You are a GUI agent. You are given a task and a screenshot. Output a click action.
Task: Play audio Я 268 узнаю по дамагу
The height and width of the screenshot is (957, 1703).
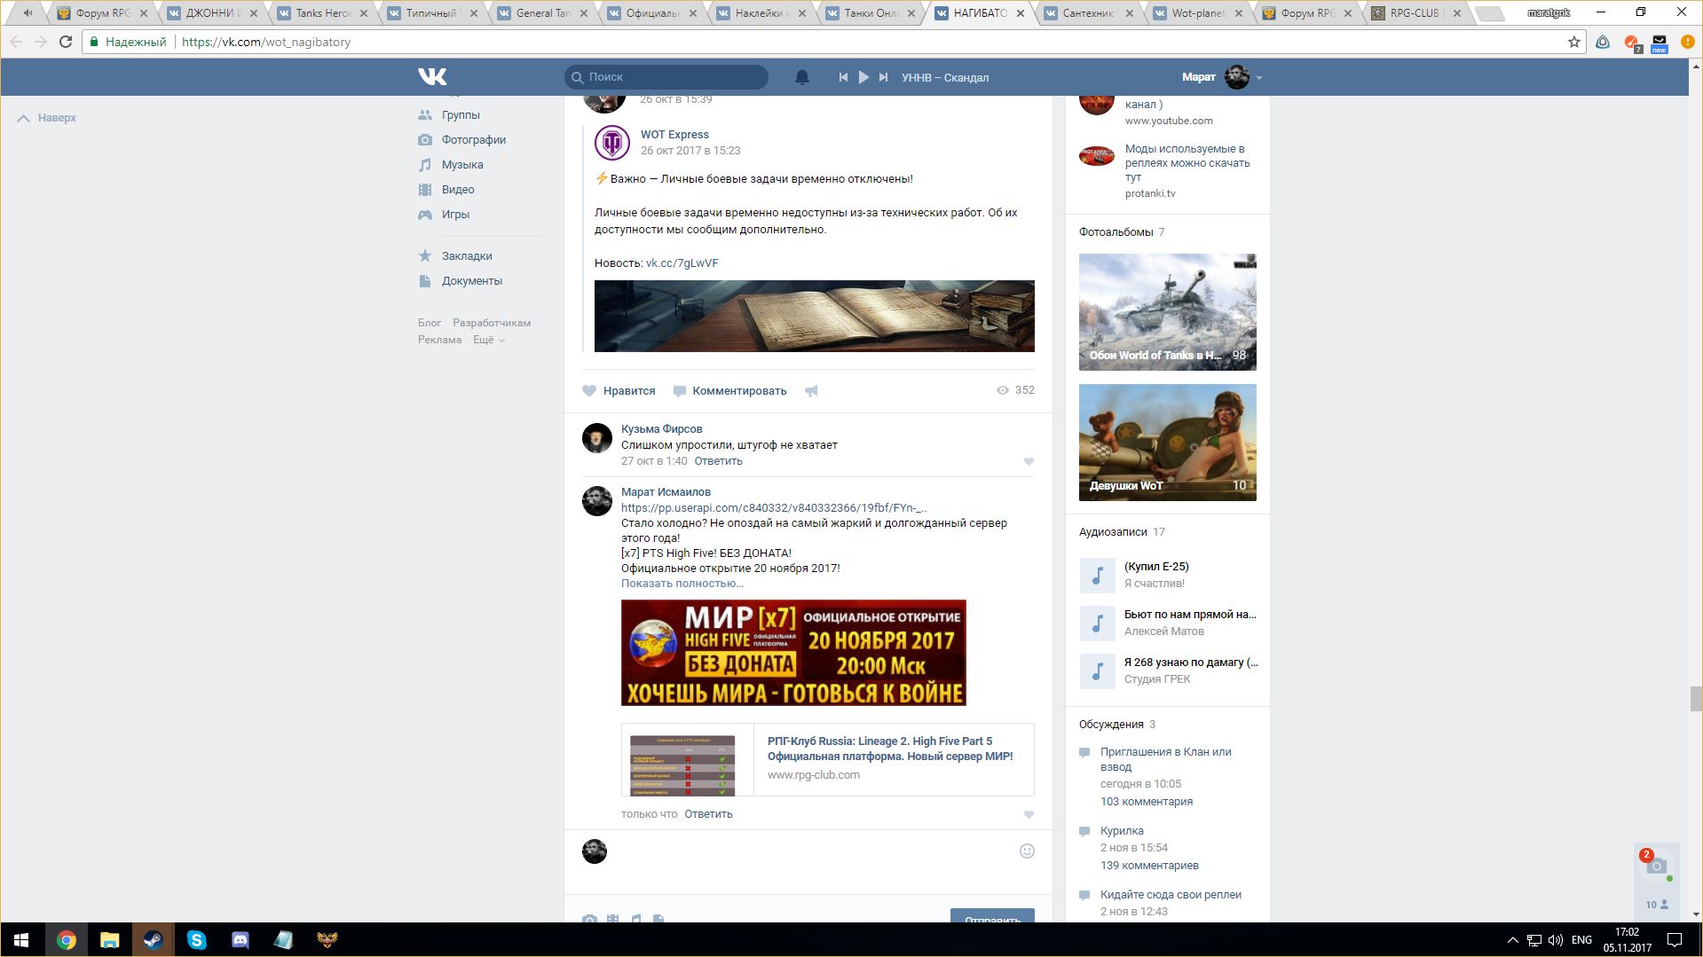click(x=1097, y=671)
